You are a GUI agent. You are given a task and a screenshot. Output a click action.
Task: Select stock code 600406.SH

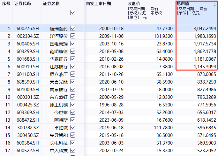(x=28, y=44)
